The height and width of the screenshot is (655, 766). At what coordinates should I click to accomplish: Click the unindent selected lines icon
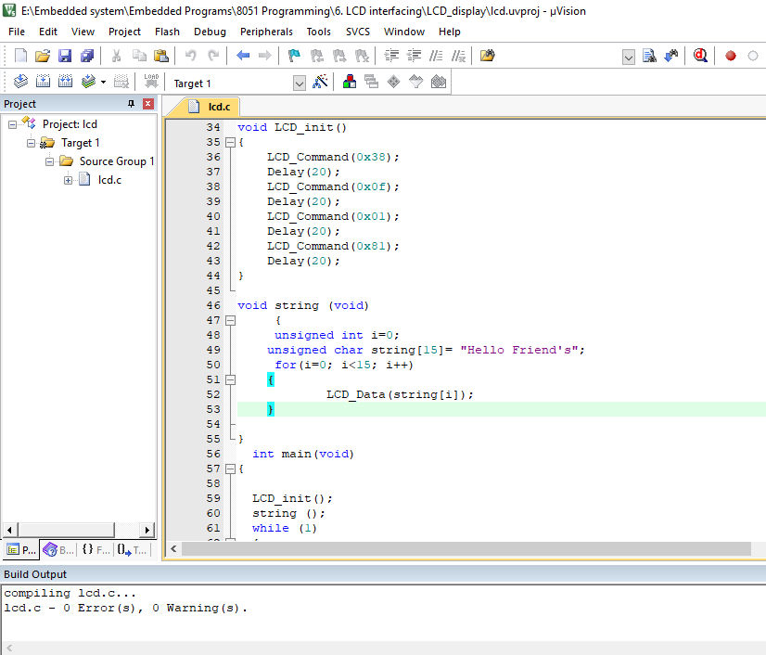coord(415,56)
